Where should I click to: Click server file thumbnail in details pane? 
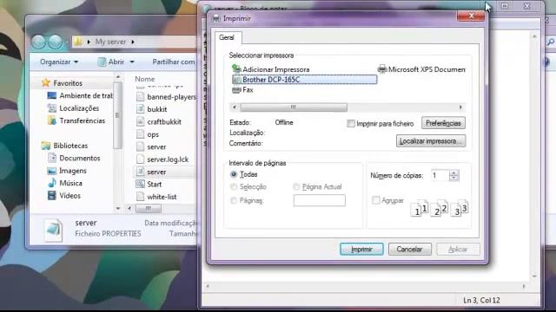click(x=53, y=230)
